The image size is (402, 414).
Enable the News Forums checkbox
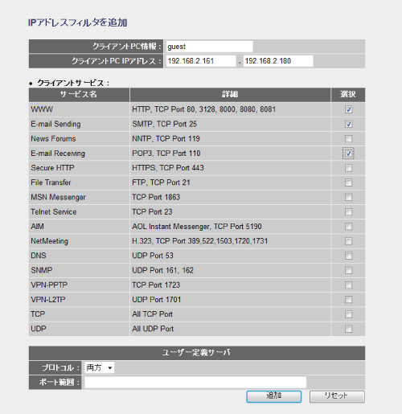pos(348,139)
